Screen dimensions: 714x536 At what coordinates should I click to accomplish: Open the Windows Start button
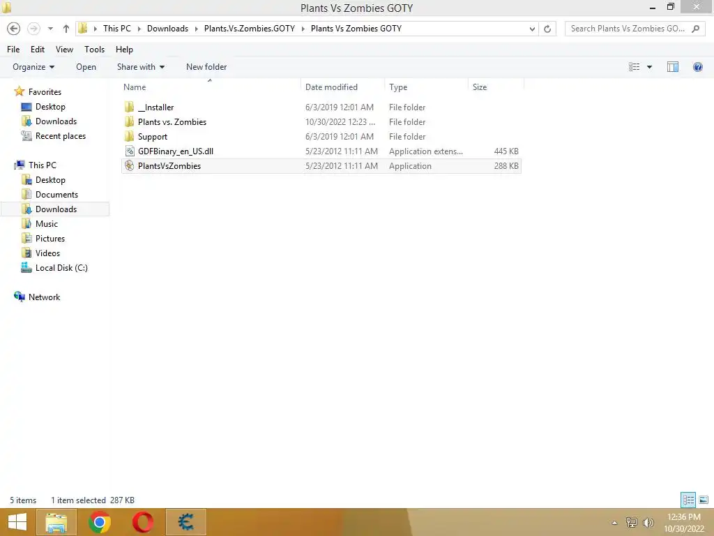pos(17,522)
